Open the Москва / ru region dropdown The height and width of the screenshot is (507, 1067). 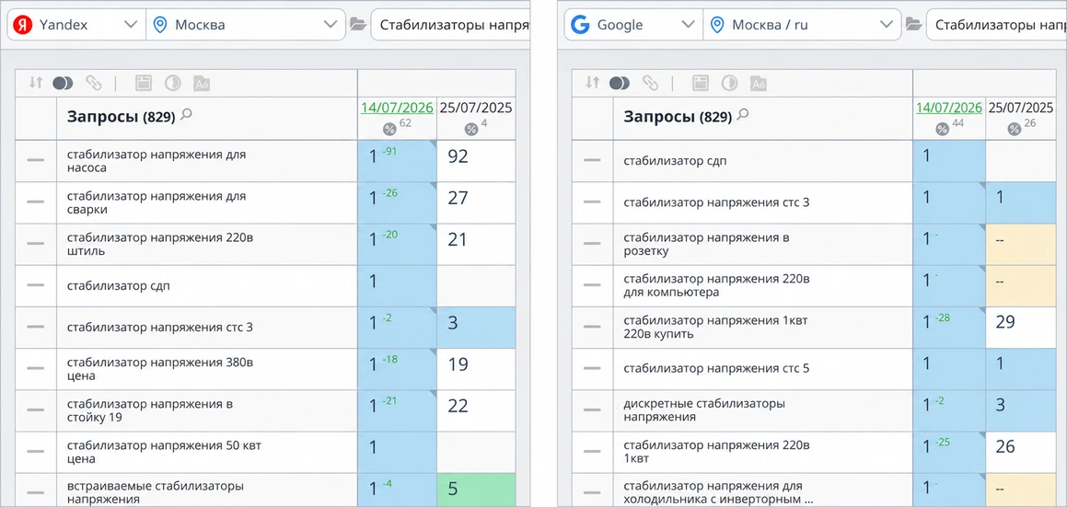point(802,25)
